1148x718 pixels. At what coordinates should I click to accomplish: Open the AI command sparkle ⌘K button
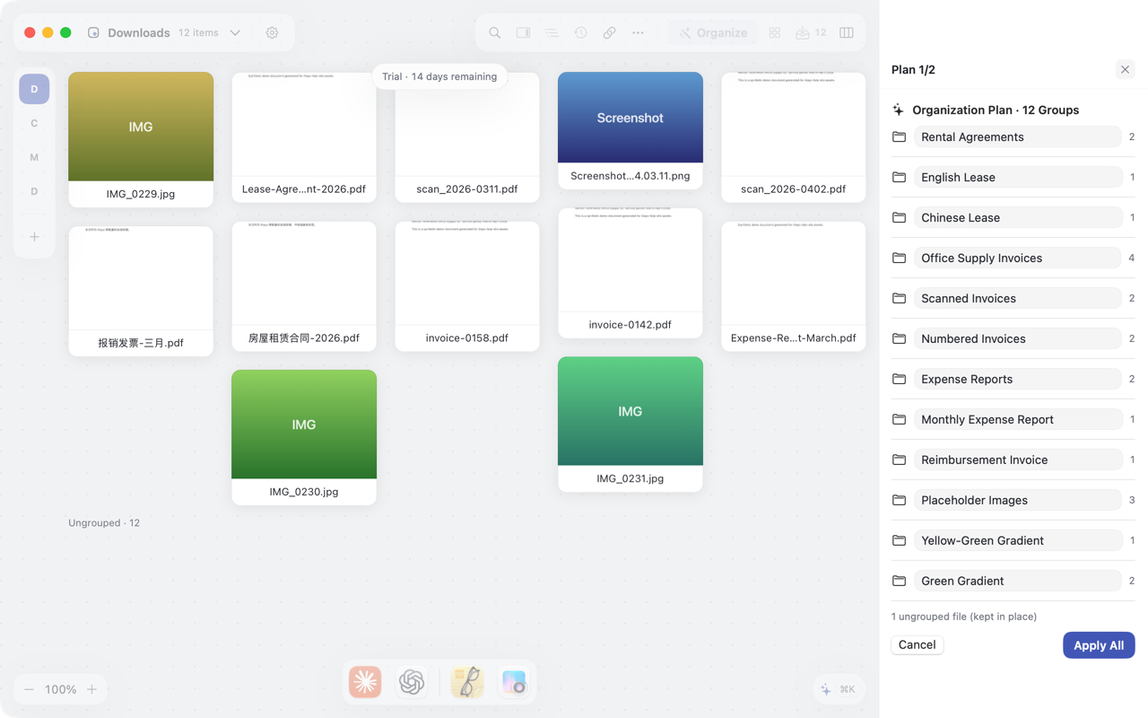pyautogui.click(x=838, y=689)
